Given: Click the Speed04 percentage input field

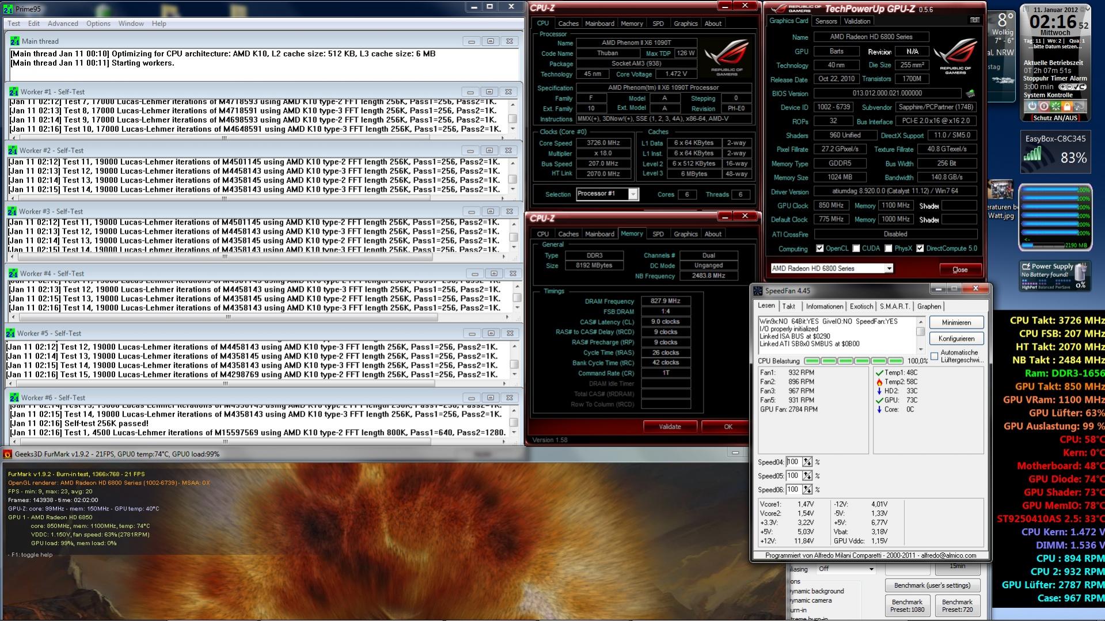Looking at the screenshot, I should pos(794,462).
